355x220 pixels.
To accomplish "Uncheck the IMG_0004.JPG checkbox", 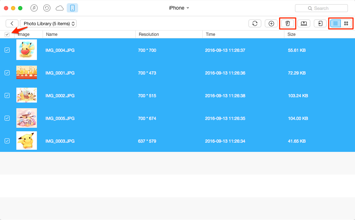I will [x=7, y=50].
